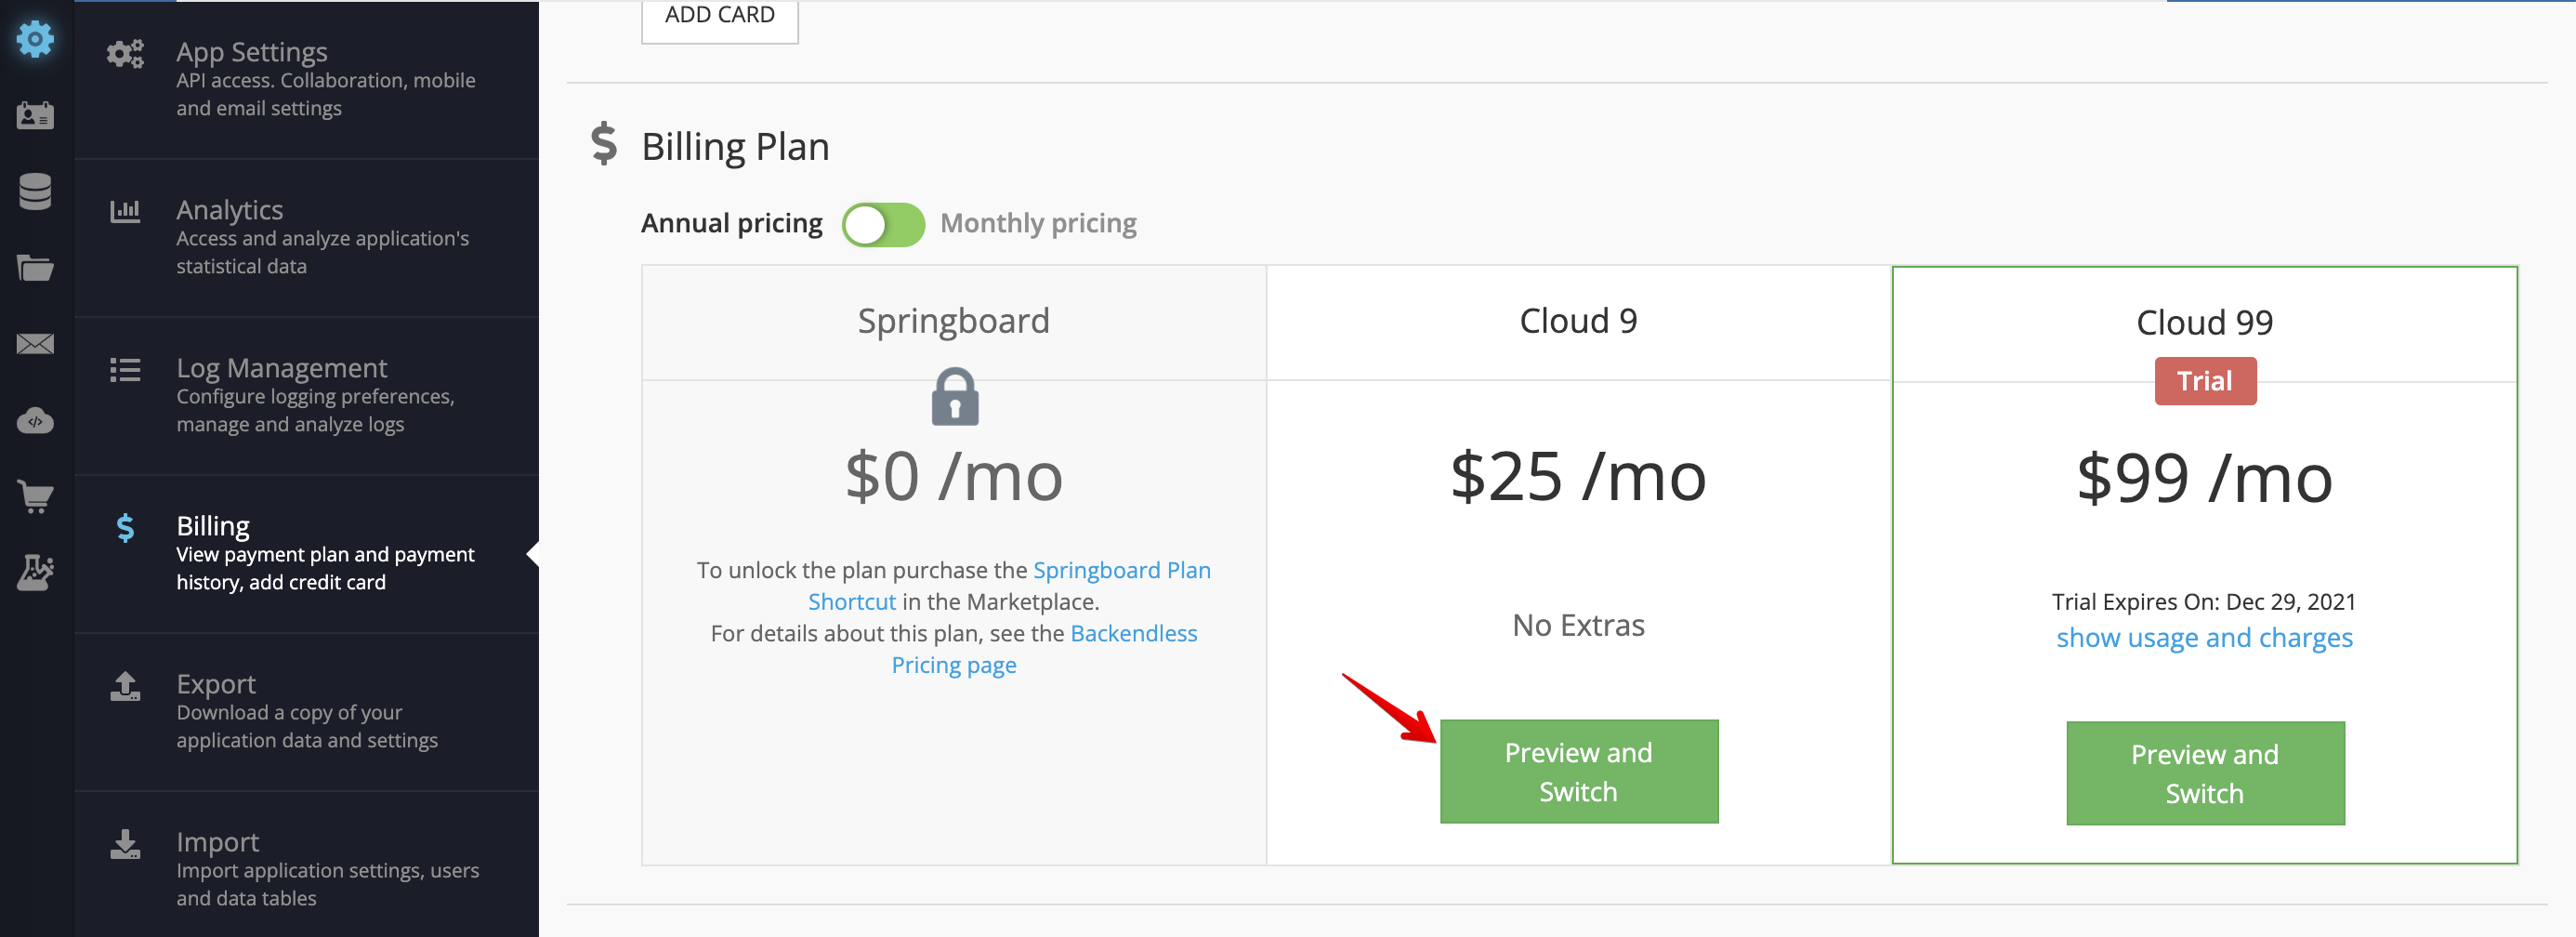Click Preview and Switch for Cloud 9
This screenshot has height=937, width=2576.
pos(1579,771)
